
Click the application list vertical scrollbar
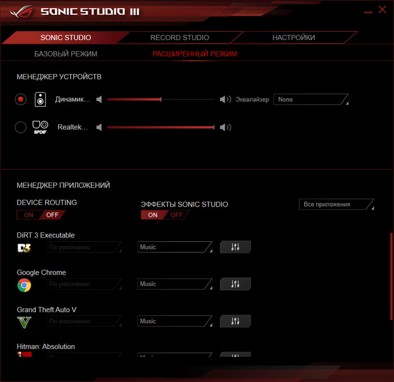tap(391, 276)
